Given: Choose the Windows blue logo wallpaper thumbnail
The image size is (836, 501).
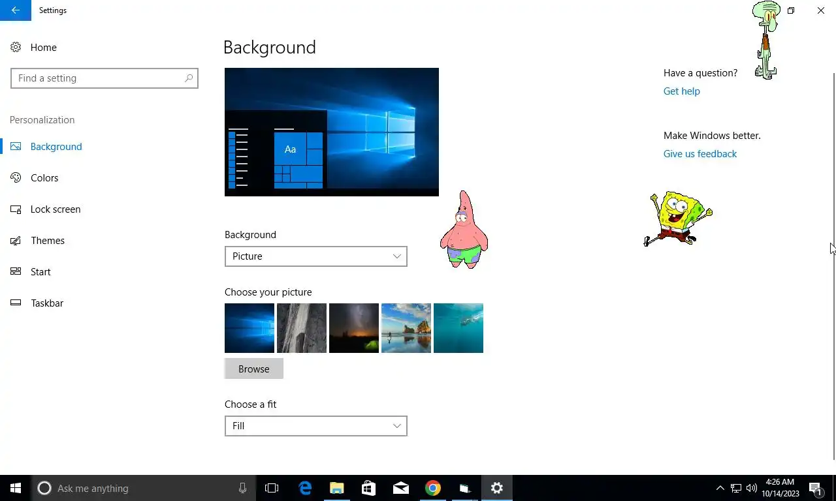Looking at the screenshot, I should click(x=249, y=328).
